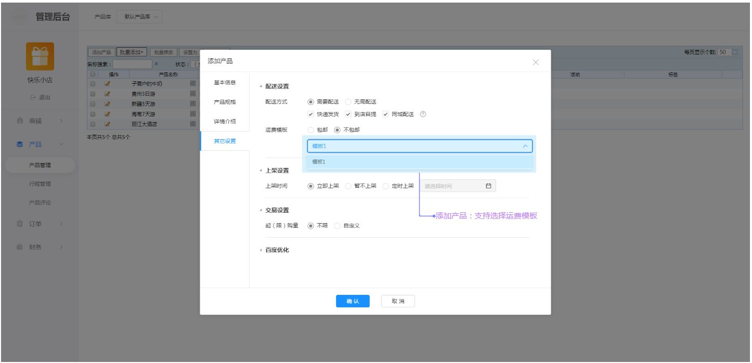Open the calendar icon in the time picker

tap(488, 186)
